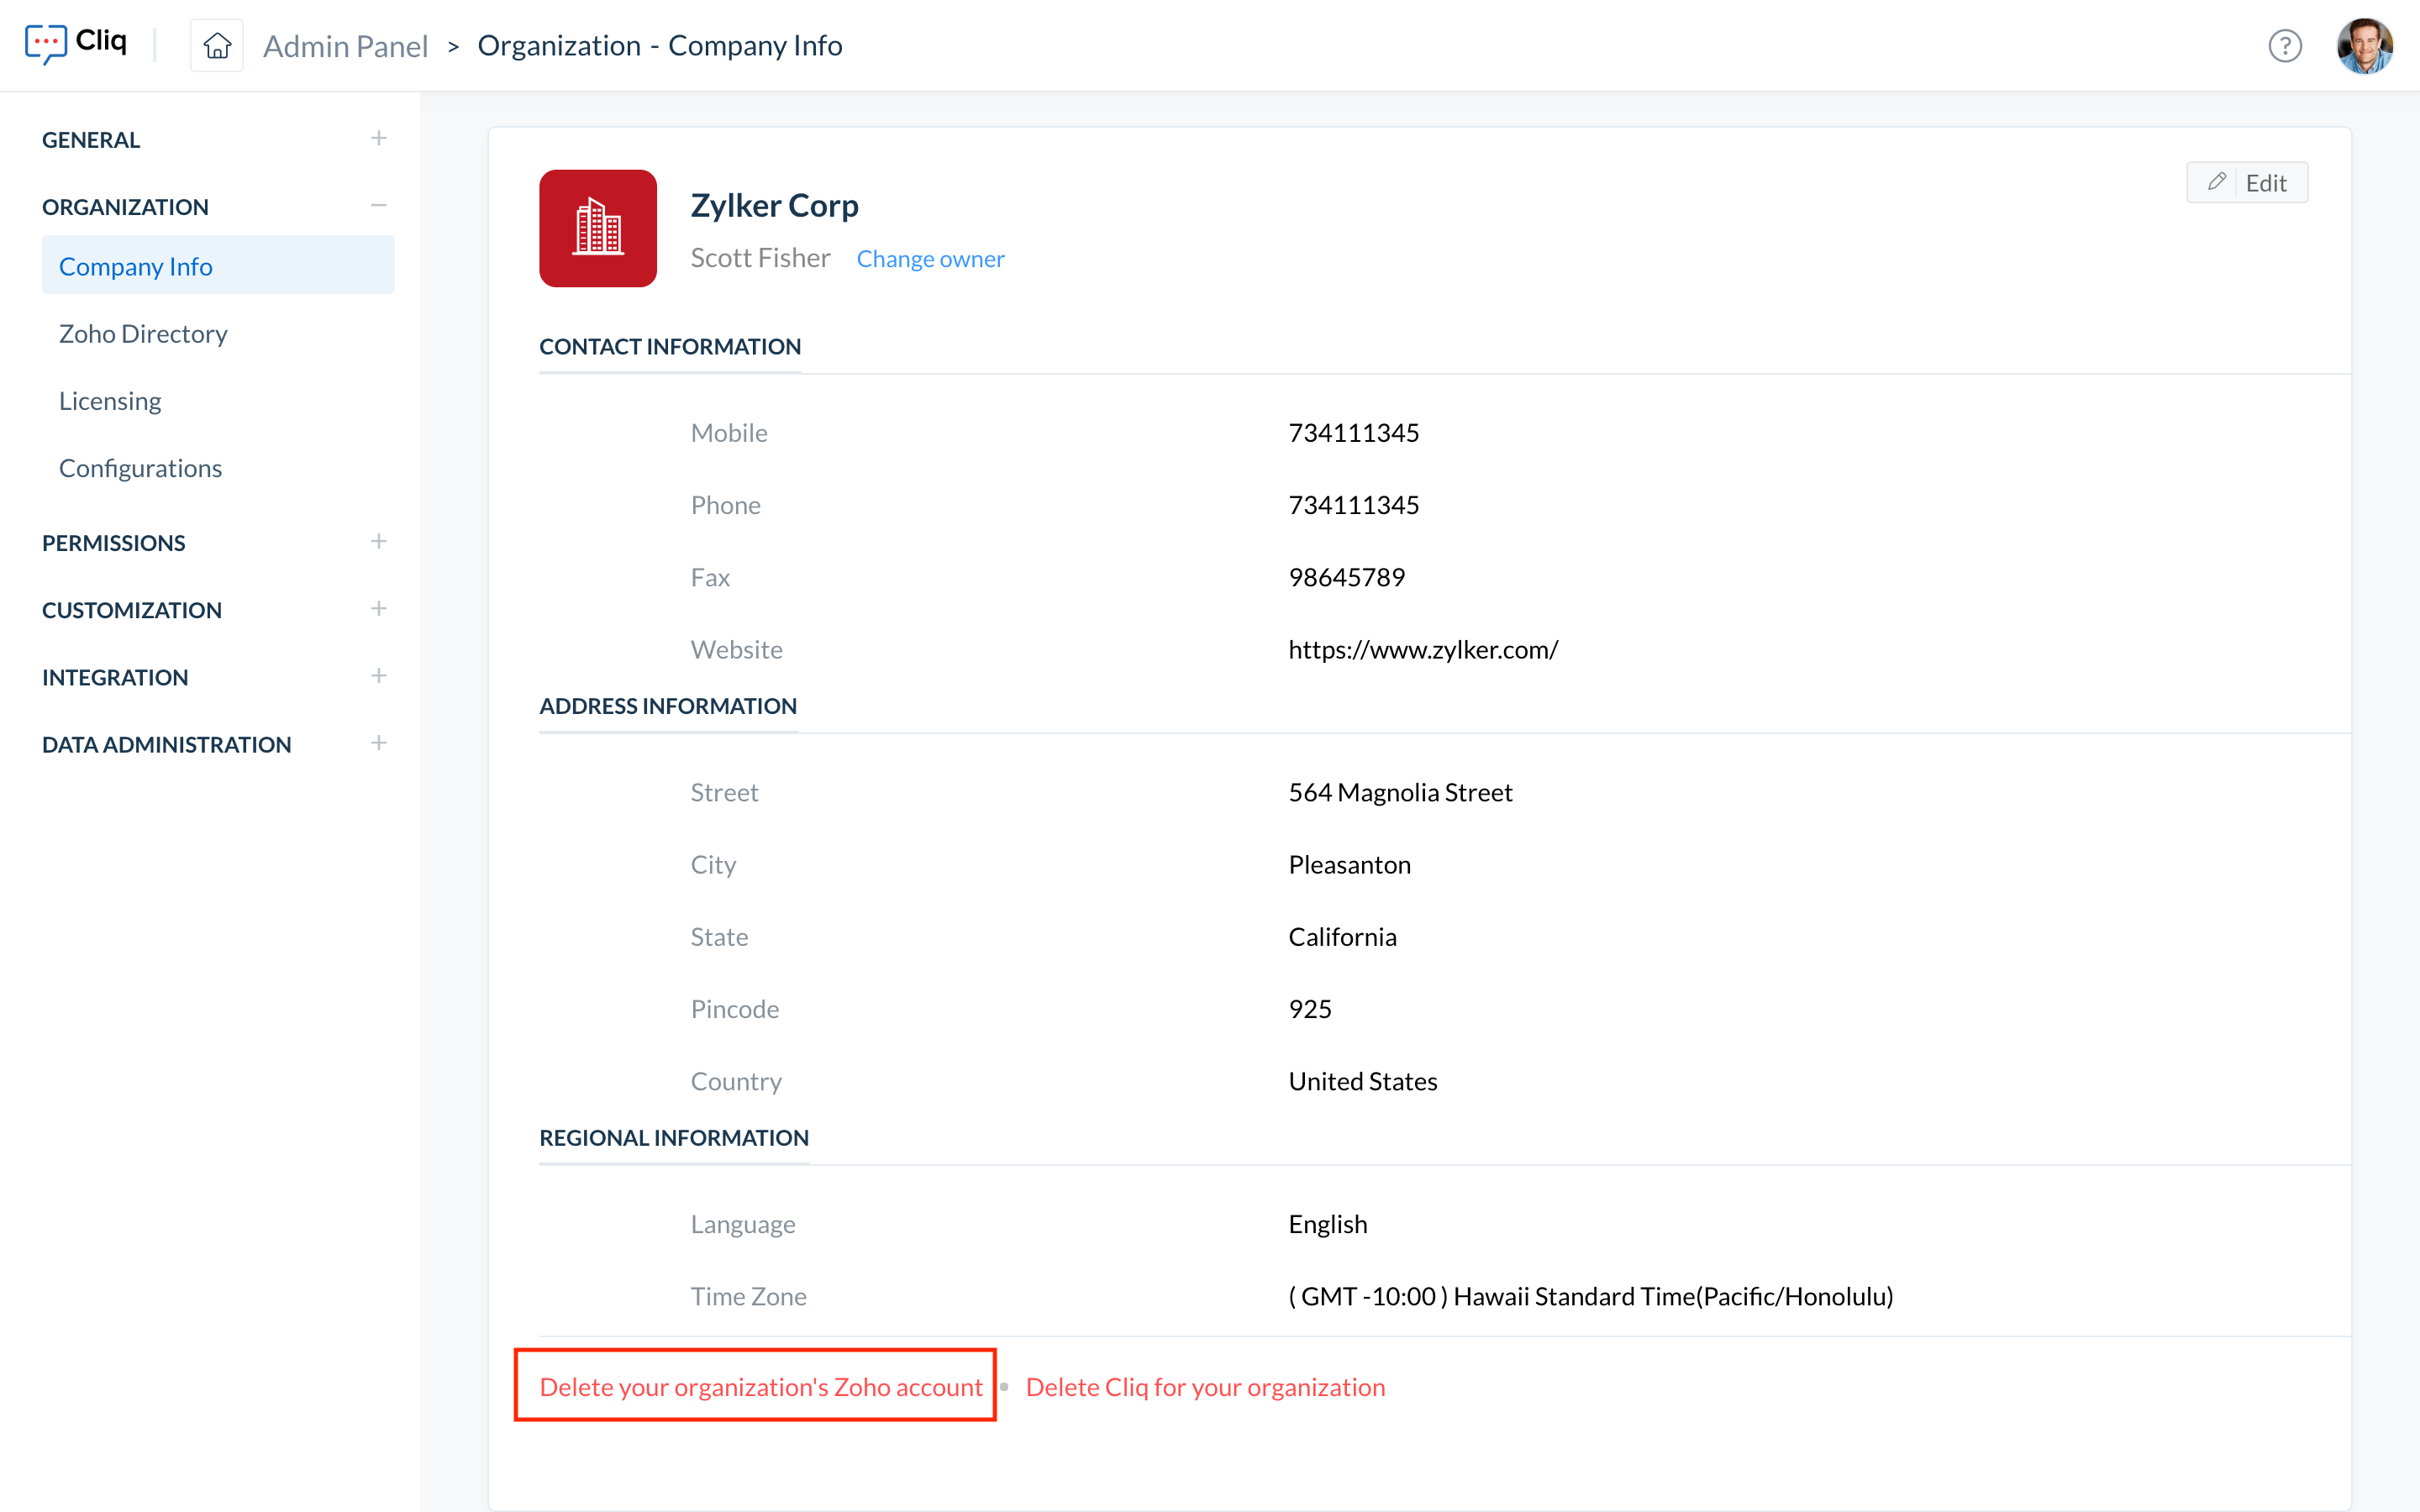This screenshot has width=2420, height=1512.
Task: Click the PERMISSIONS section heading
Action: [x=114, y=543]
